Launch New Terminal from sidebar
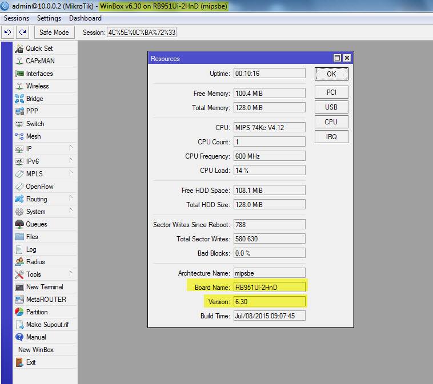This screenshot has height=384, width=433. click(x=46, y=287)
